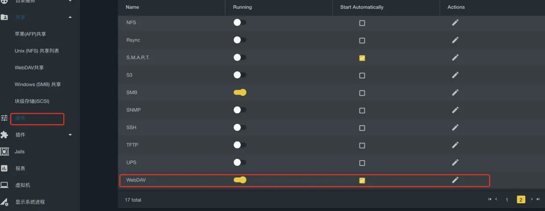Open the edit pencil for SMB service
The image size is (545, 211).
455,93
